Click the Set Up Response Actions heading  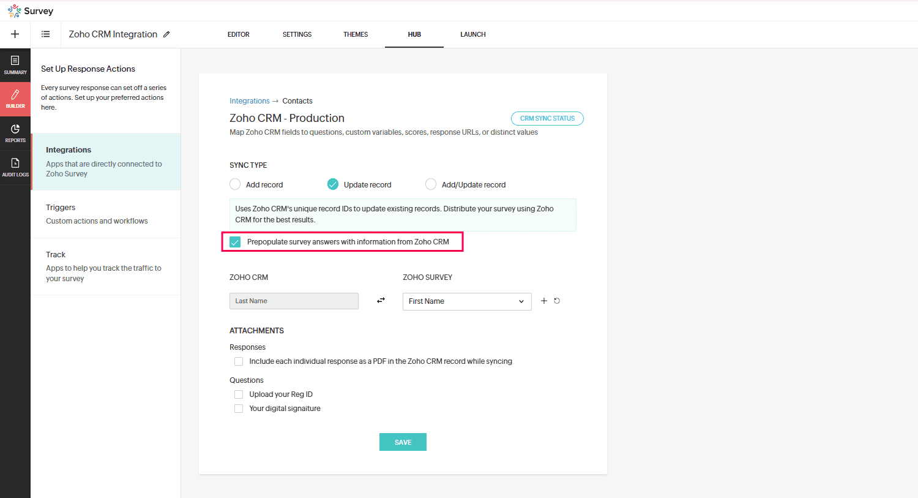[x=88, y=69]
